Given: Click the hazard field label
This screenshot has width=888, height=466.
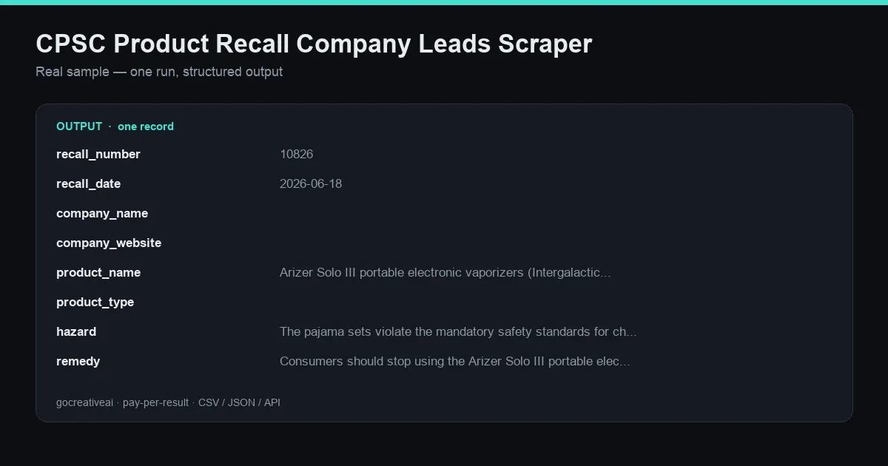Looking at the screenshot, I should [76, 331].
